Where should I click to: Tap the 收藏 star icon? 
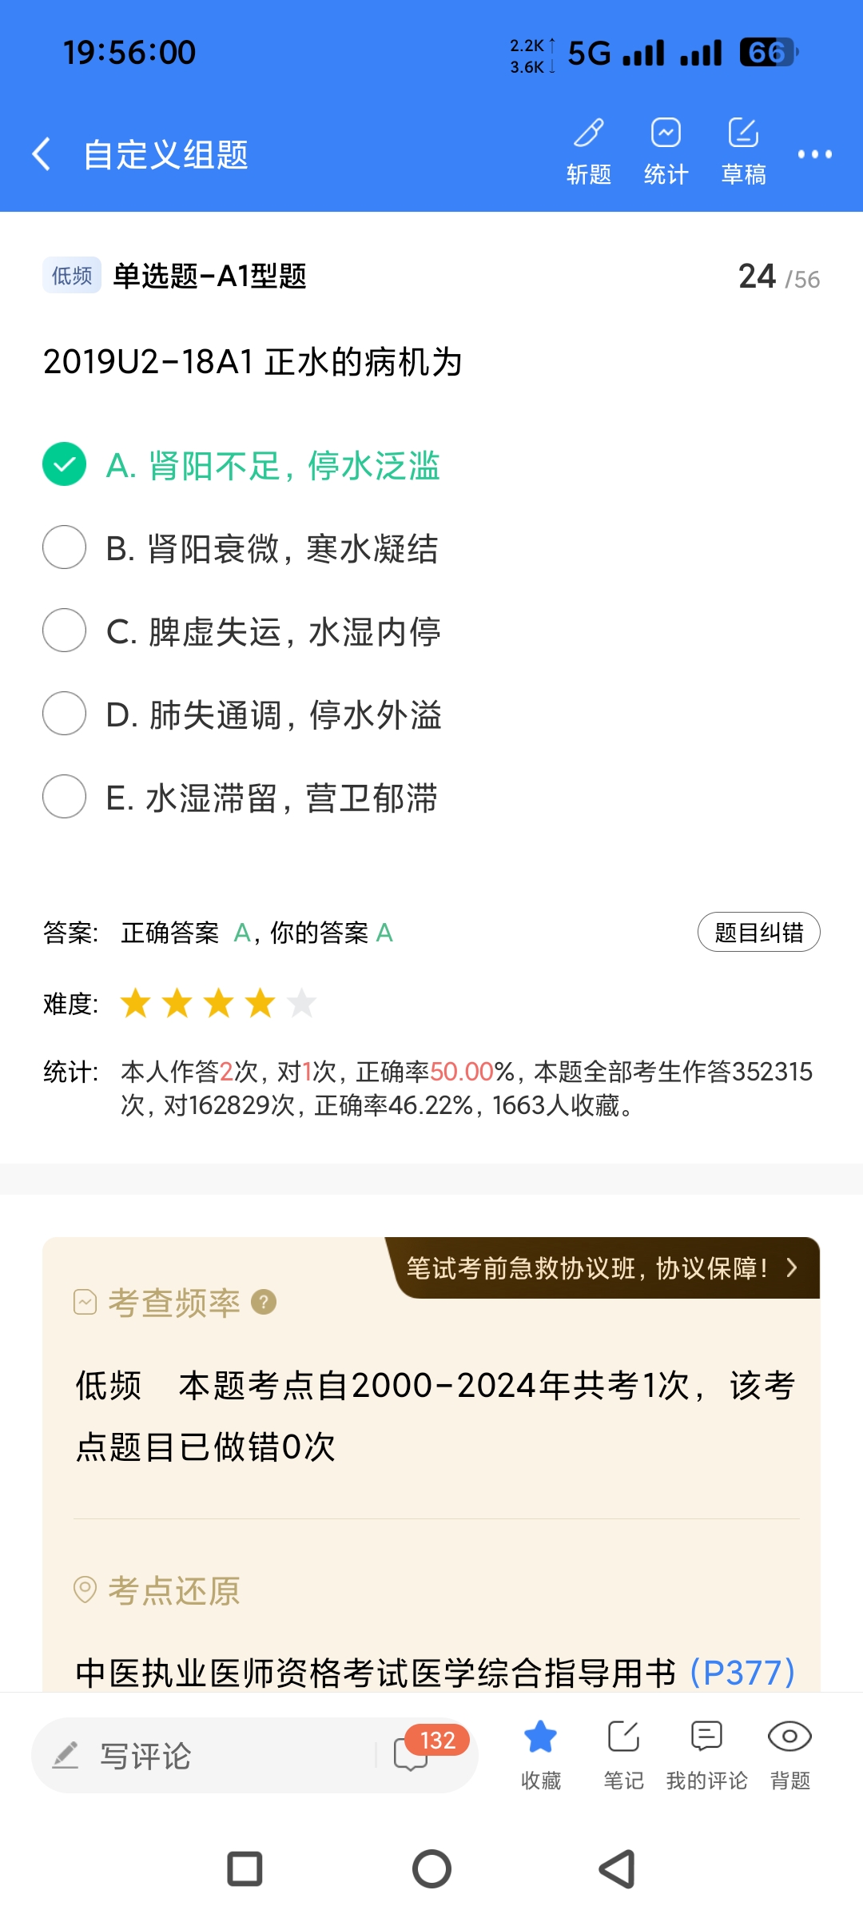pos(541,1753)
